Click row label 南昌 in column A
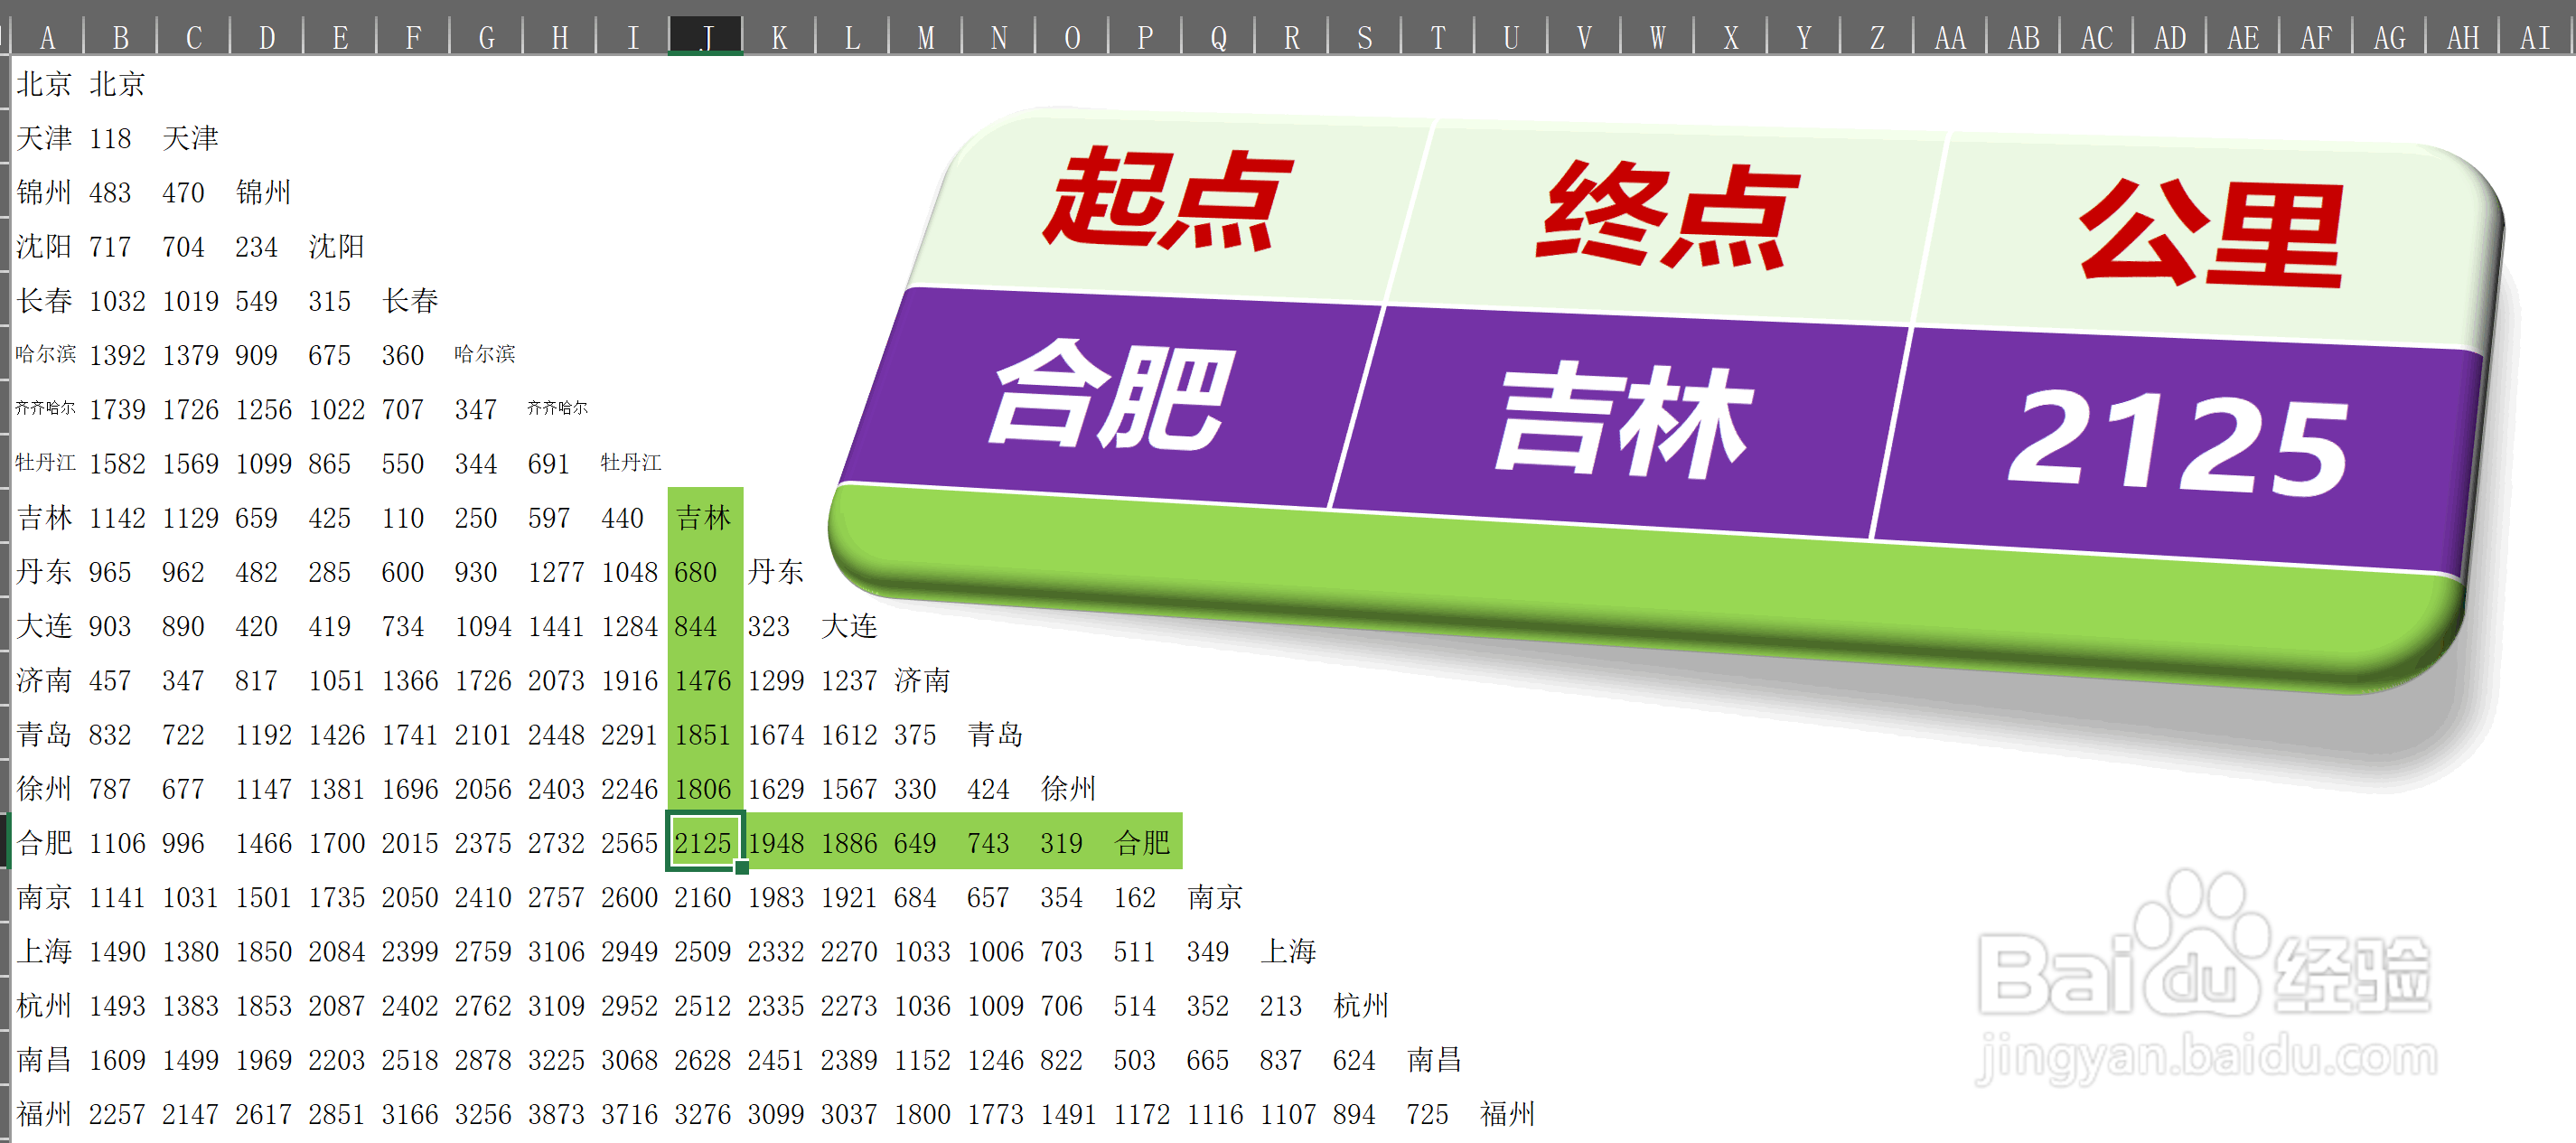Viewport: 2576px width, 1143px height. tap(45, 1059)
